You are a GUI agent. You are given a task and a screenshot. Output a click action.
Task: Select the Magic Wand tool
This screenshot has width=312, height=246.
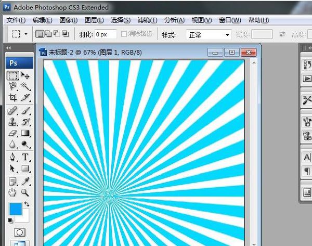point(25,86)
